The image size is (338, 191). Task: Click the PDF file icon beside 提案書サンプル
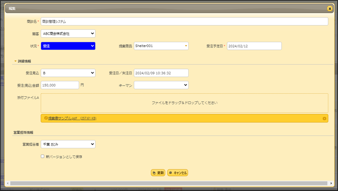[x=46, y=118]
